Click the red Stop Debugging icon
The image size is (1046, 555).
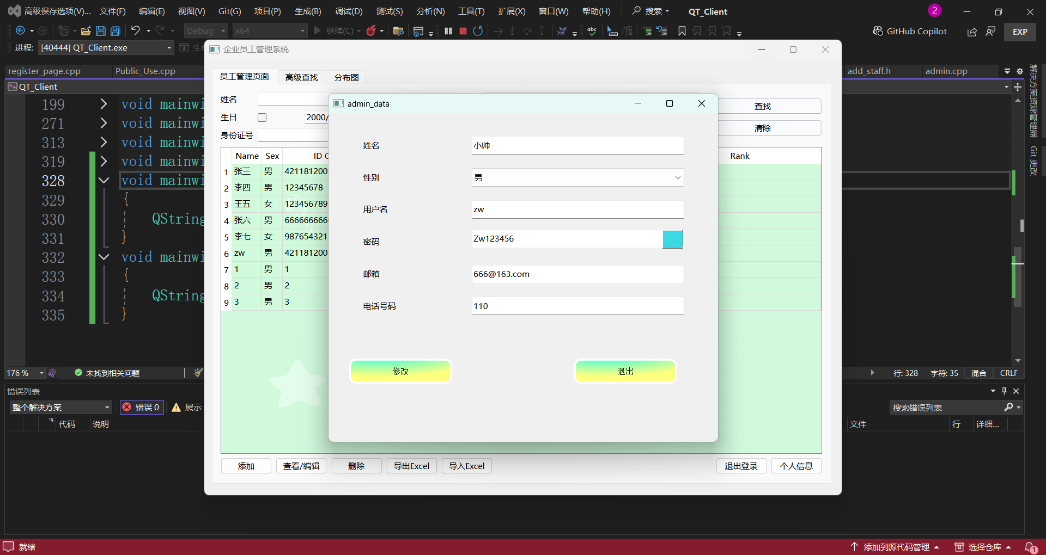[463, 31]
